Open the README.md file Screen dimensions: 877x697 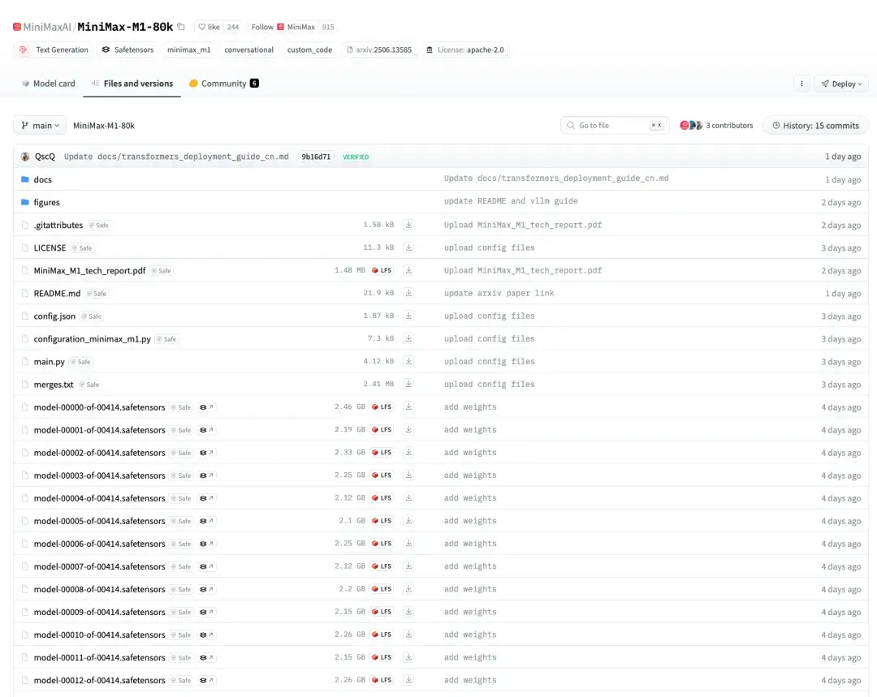[x=57, y=294]
